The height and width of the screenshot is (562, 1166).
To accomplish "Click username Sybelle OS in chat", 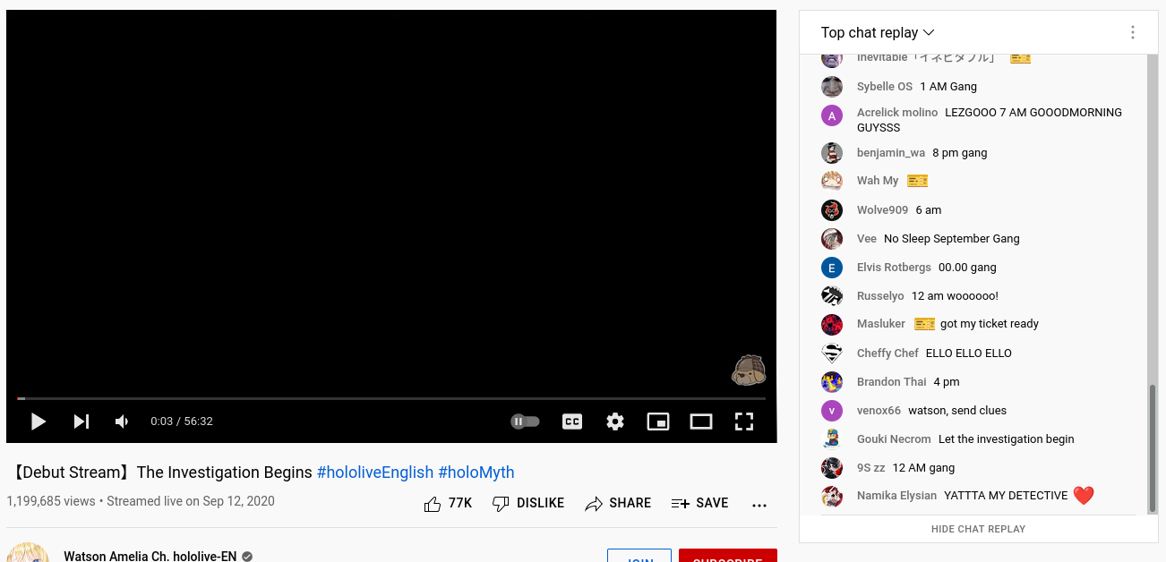I will click(x=885, y=87).
